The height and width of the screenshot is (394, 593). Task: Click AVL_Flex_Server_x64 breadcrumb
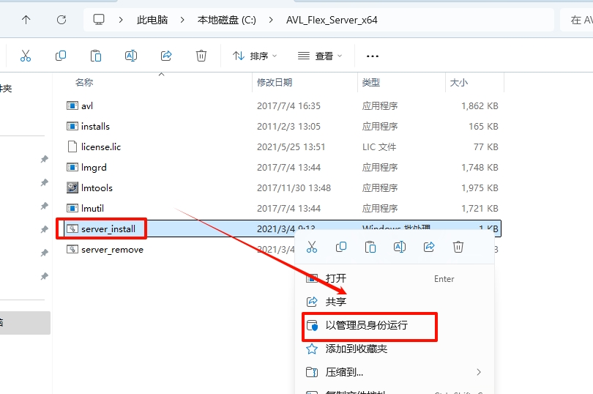point(332,20)
